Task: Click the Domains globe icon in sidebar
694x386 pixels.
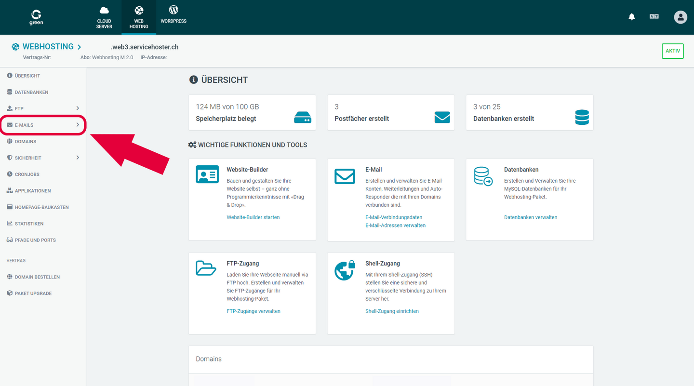Action: (10, 141)
